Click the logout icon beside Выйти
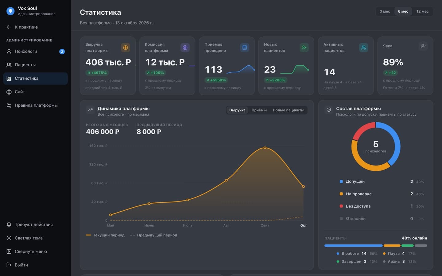The image size is (442, 276). point(9,265)
